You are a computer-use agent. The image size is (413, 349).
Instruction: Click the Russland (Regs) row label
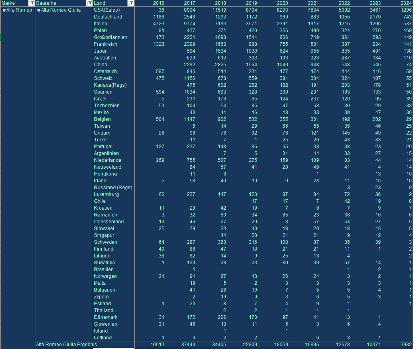tap(113, 188)
